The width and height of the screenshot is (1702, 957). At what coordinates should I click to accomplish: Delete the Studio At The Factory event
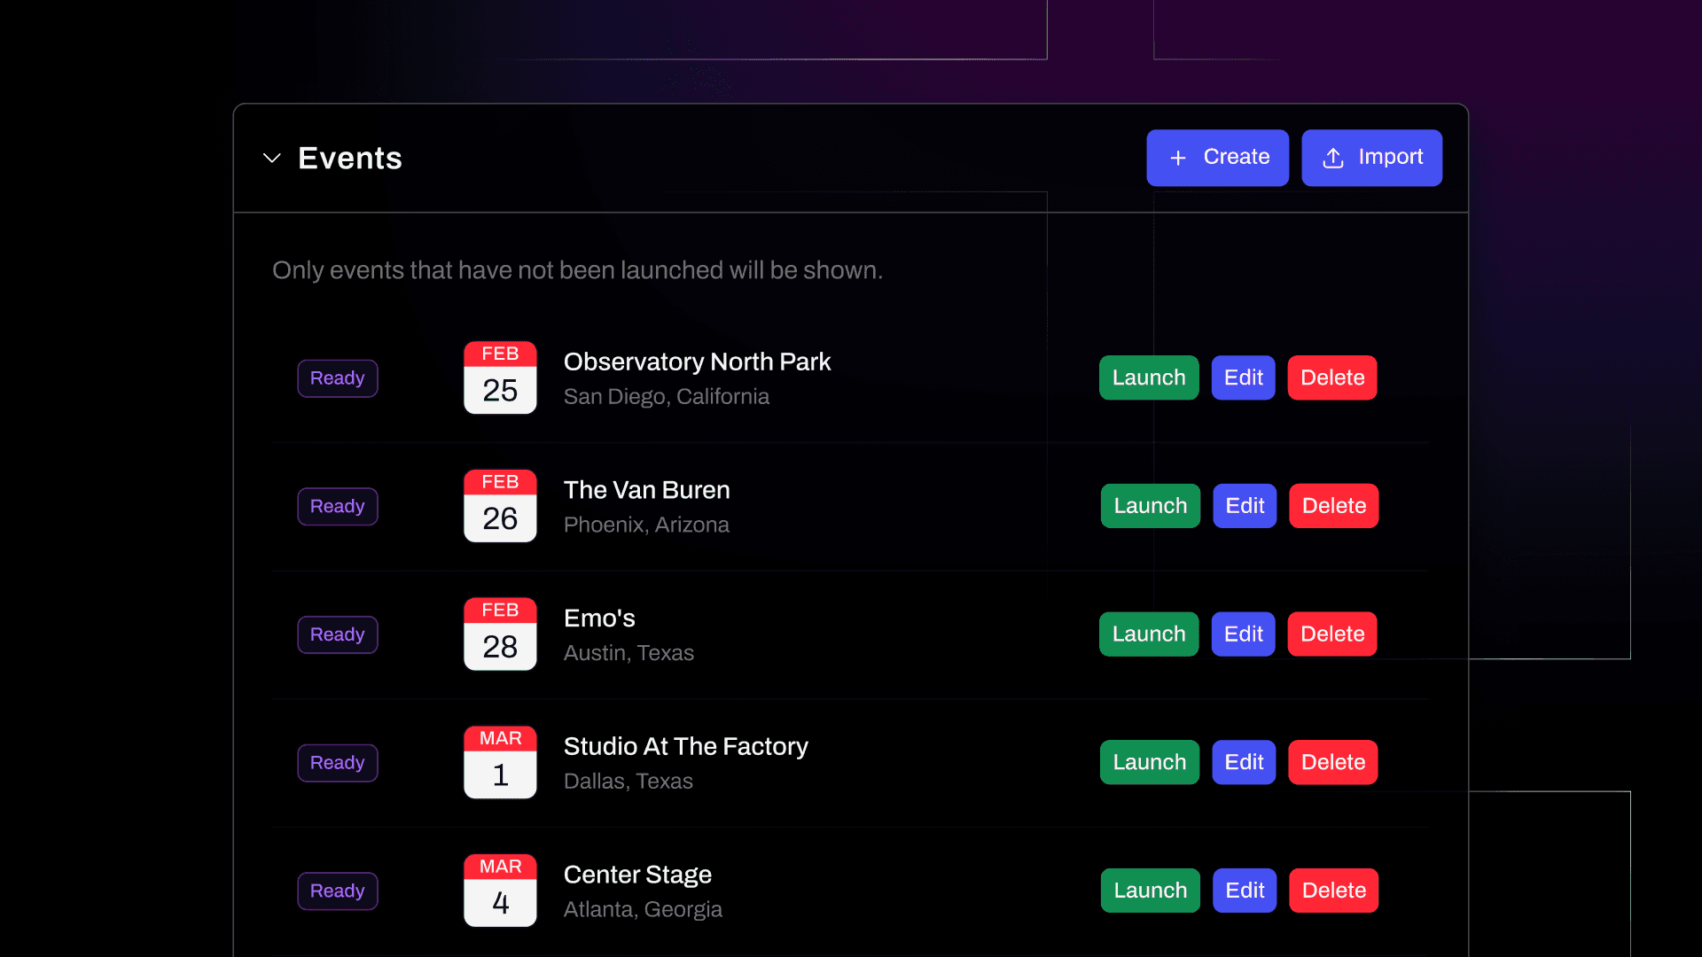[x=1333, y=762]
